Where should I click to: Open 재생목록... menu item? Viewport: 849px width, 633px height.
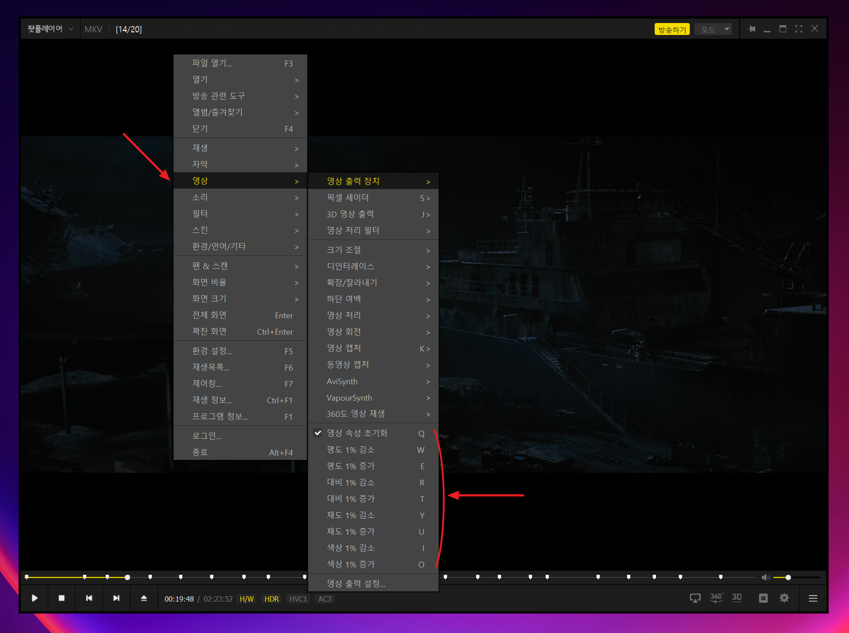240,367
